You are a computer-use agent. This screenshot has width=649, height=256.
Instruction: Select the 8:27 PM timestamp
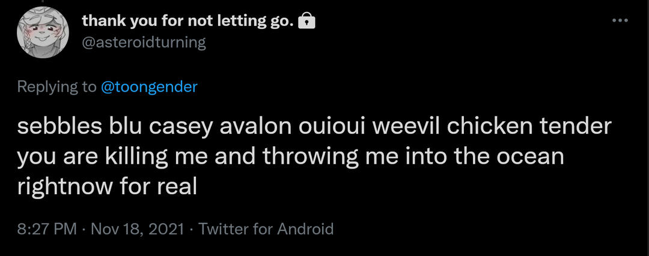(47, 228)
